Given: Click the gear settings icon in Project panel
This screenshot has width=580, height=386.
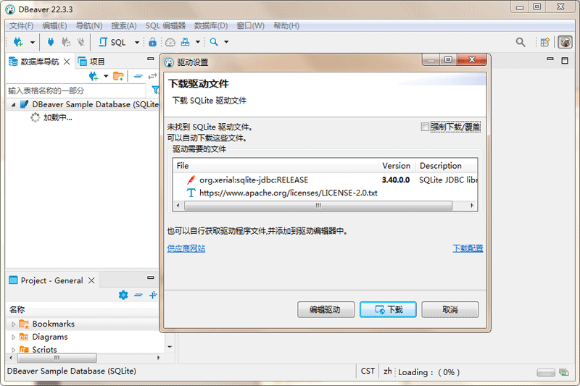Looking at the screenshot, I should (x=123, y=295).
